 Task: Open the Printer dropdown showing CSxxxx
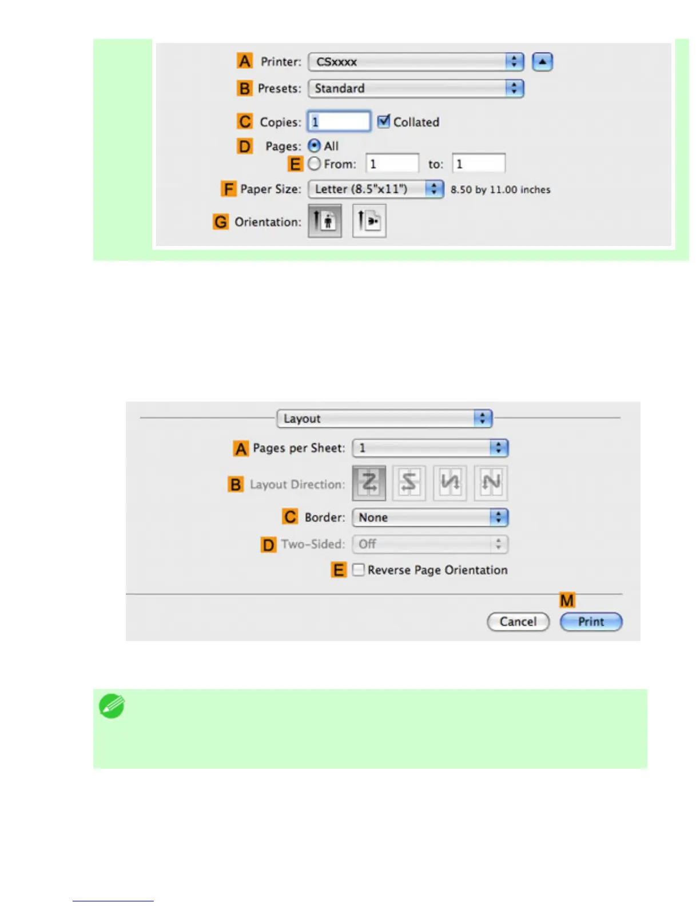[x=416, y=62]
